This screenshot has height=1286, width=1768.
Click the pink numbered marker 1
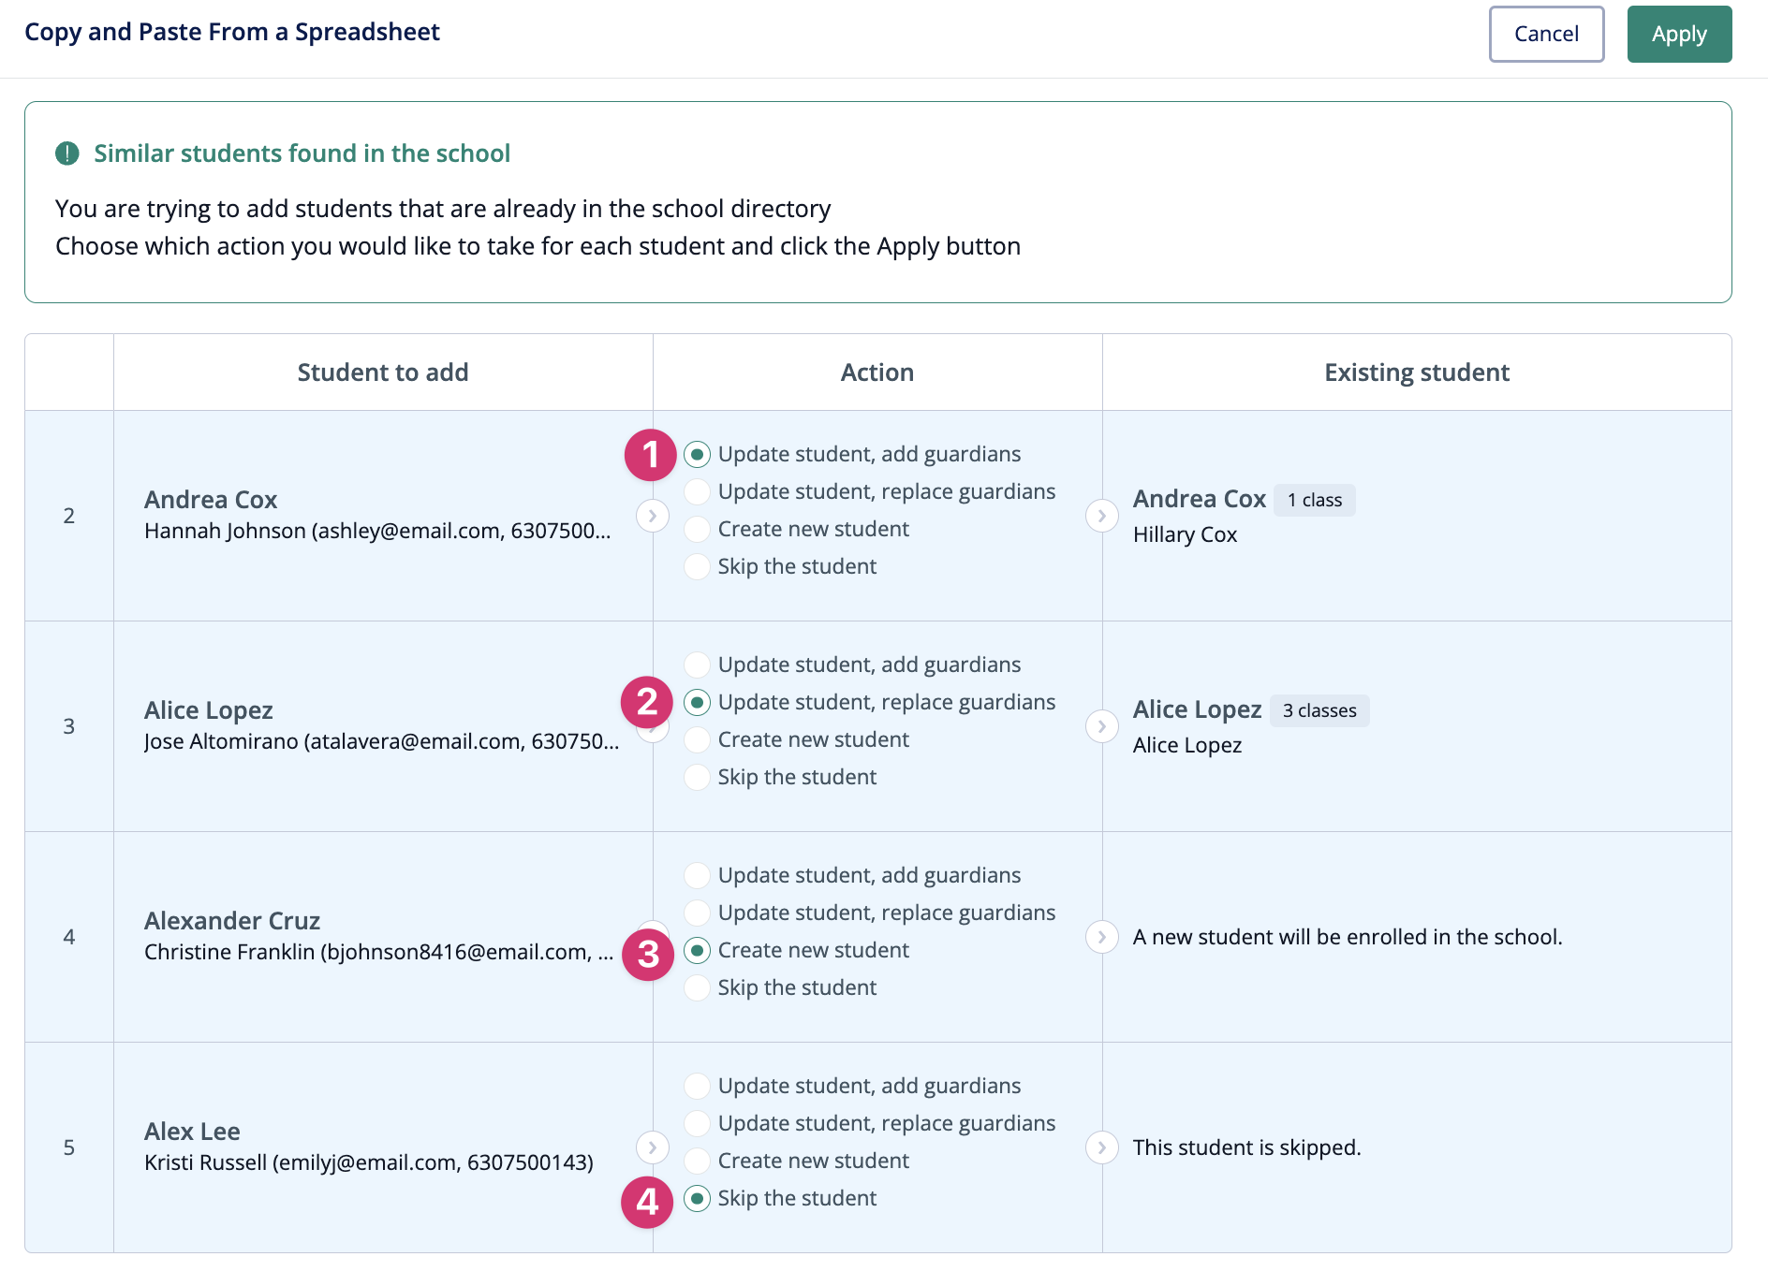(650, 454)
